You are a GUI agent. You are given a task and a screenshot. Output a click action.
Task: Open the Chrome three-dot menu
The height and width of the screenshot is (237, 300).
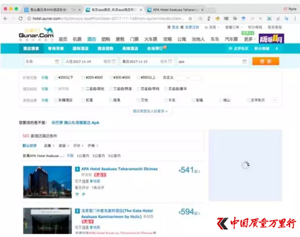(x=295, y=18)
